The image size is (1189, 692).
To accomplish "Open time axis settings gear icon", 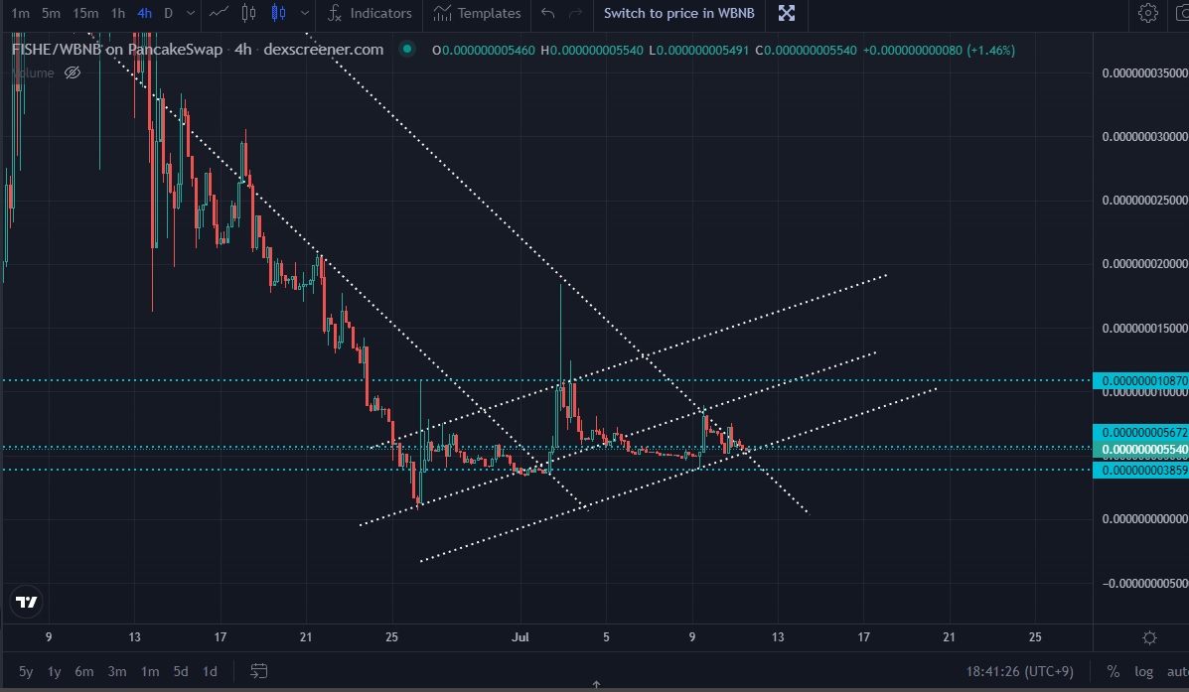I will (x=1149, y=637).
